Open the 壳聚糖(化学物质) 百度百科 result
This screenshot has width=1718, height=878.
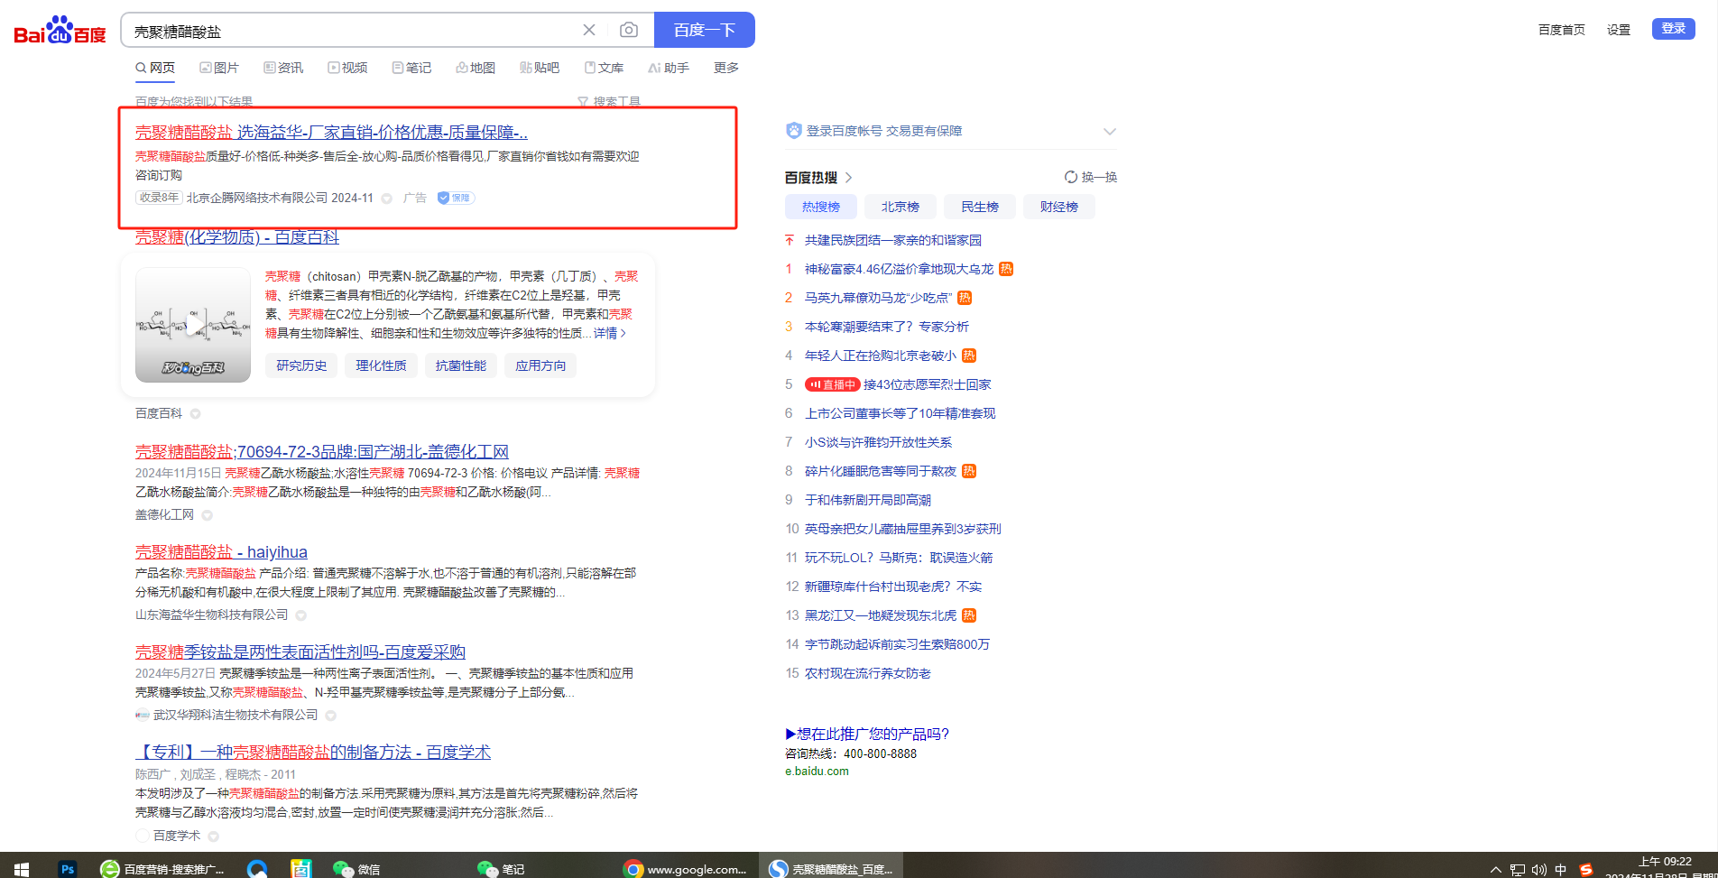tap(237, 237)
